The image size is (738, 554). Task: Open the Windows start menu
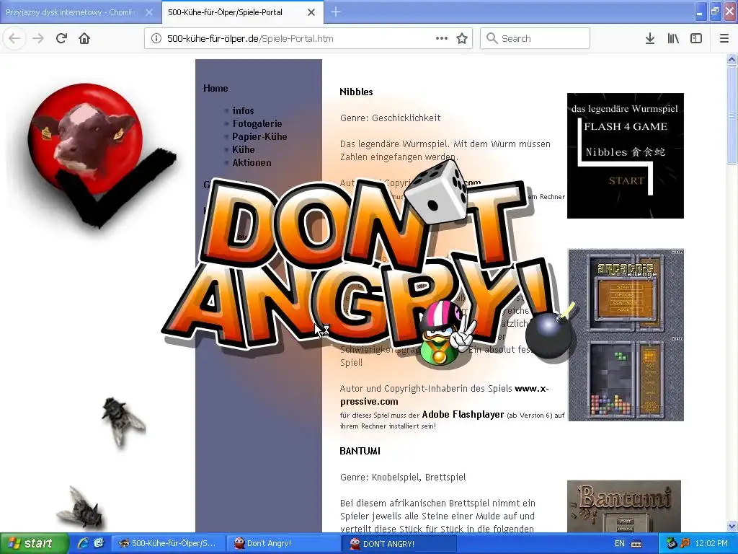tap(34, 543)
